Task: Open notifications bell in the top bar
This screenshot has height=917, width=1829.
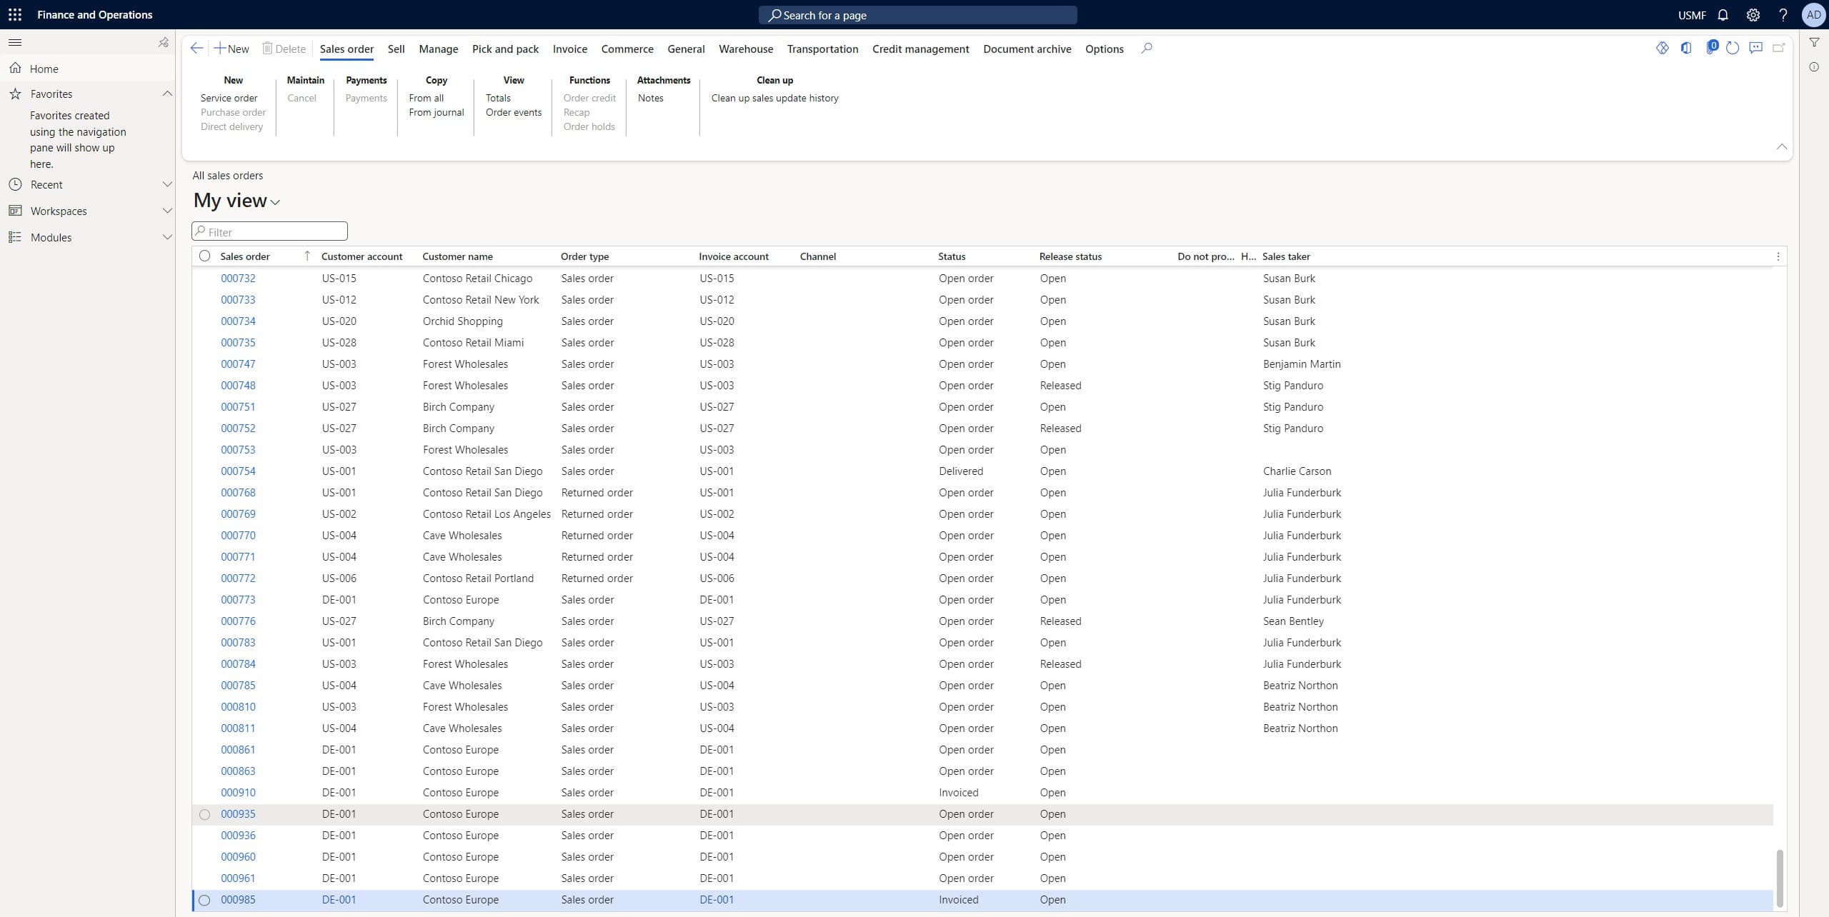Action: (1723, 15)
